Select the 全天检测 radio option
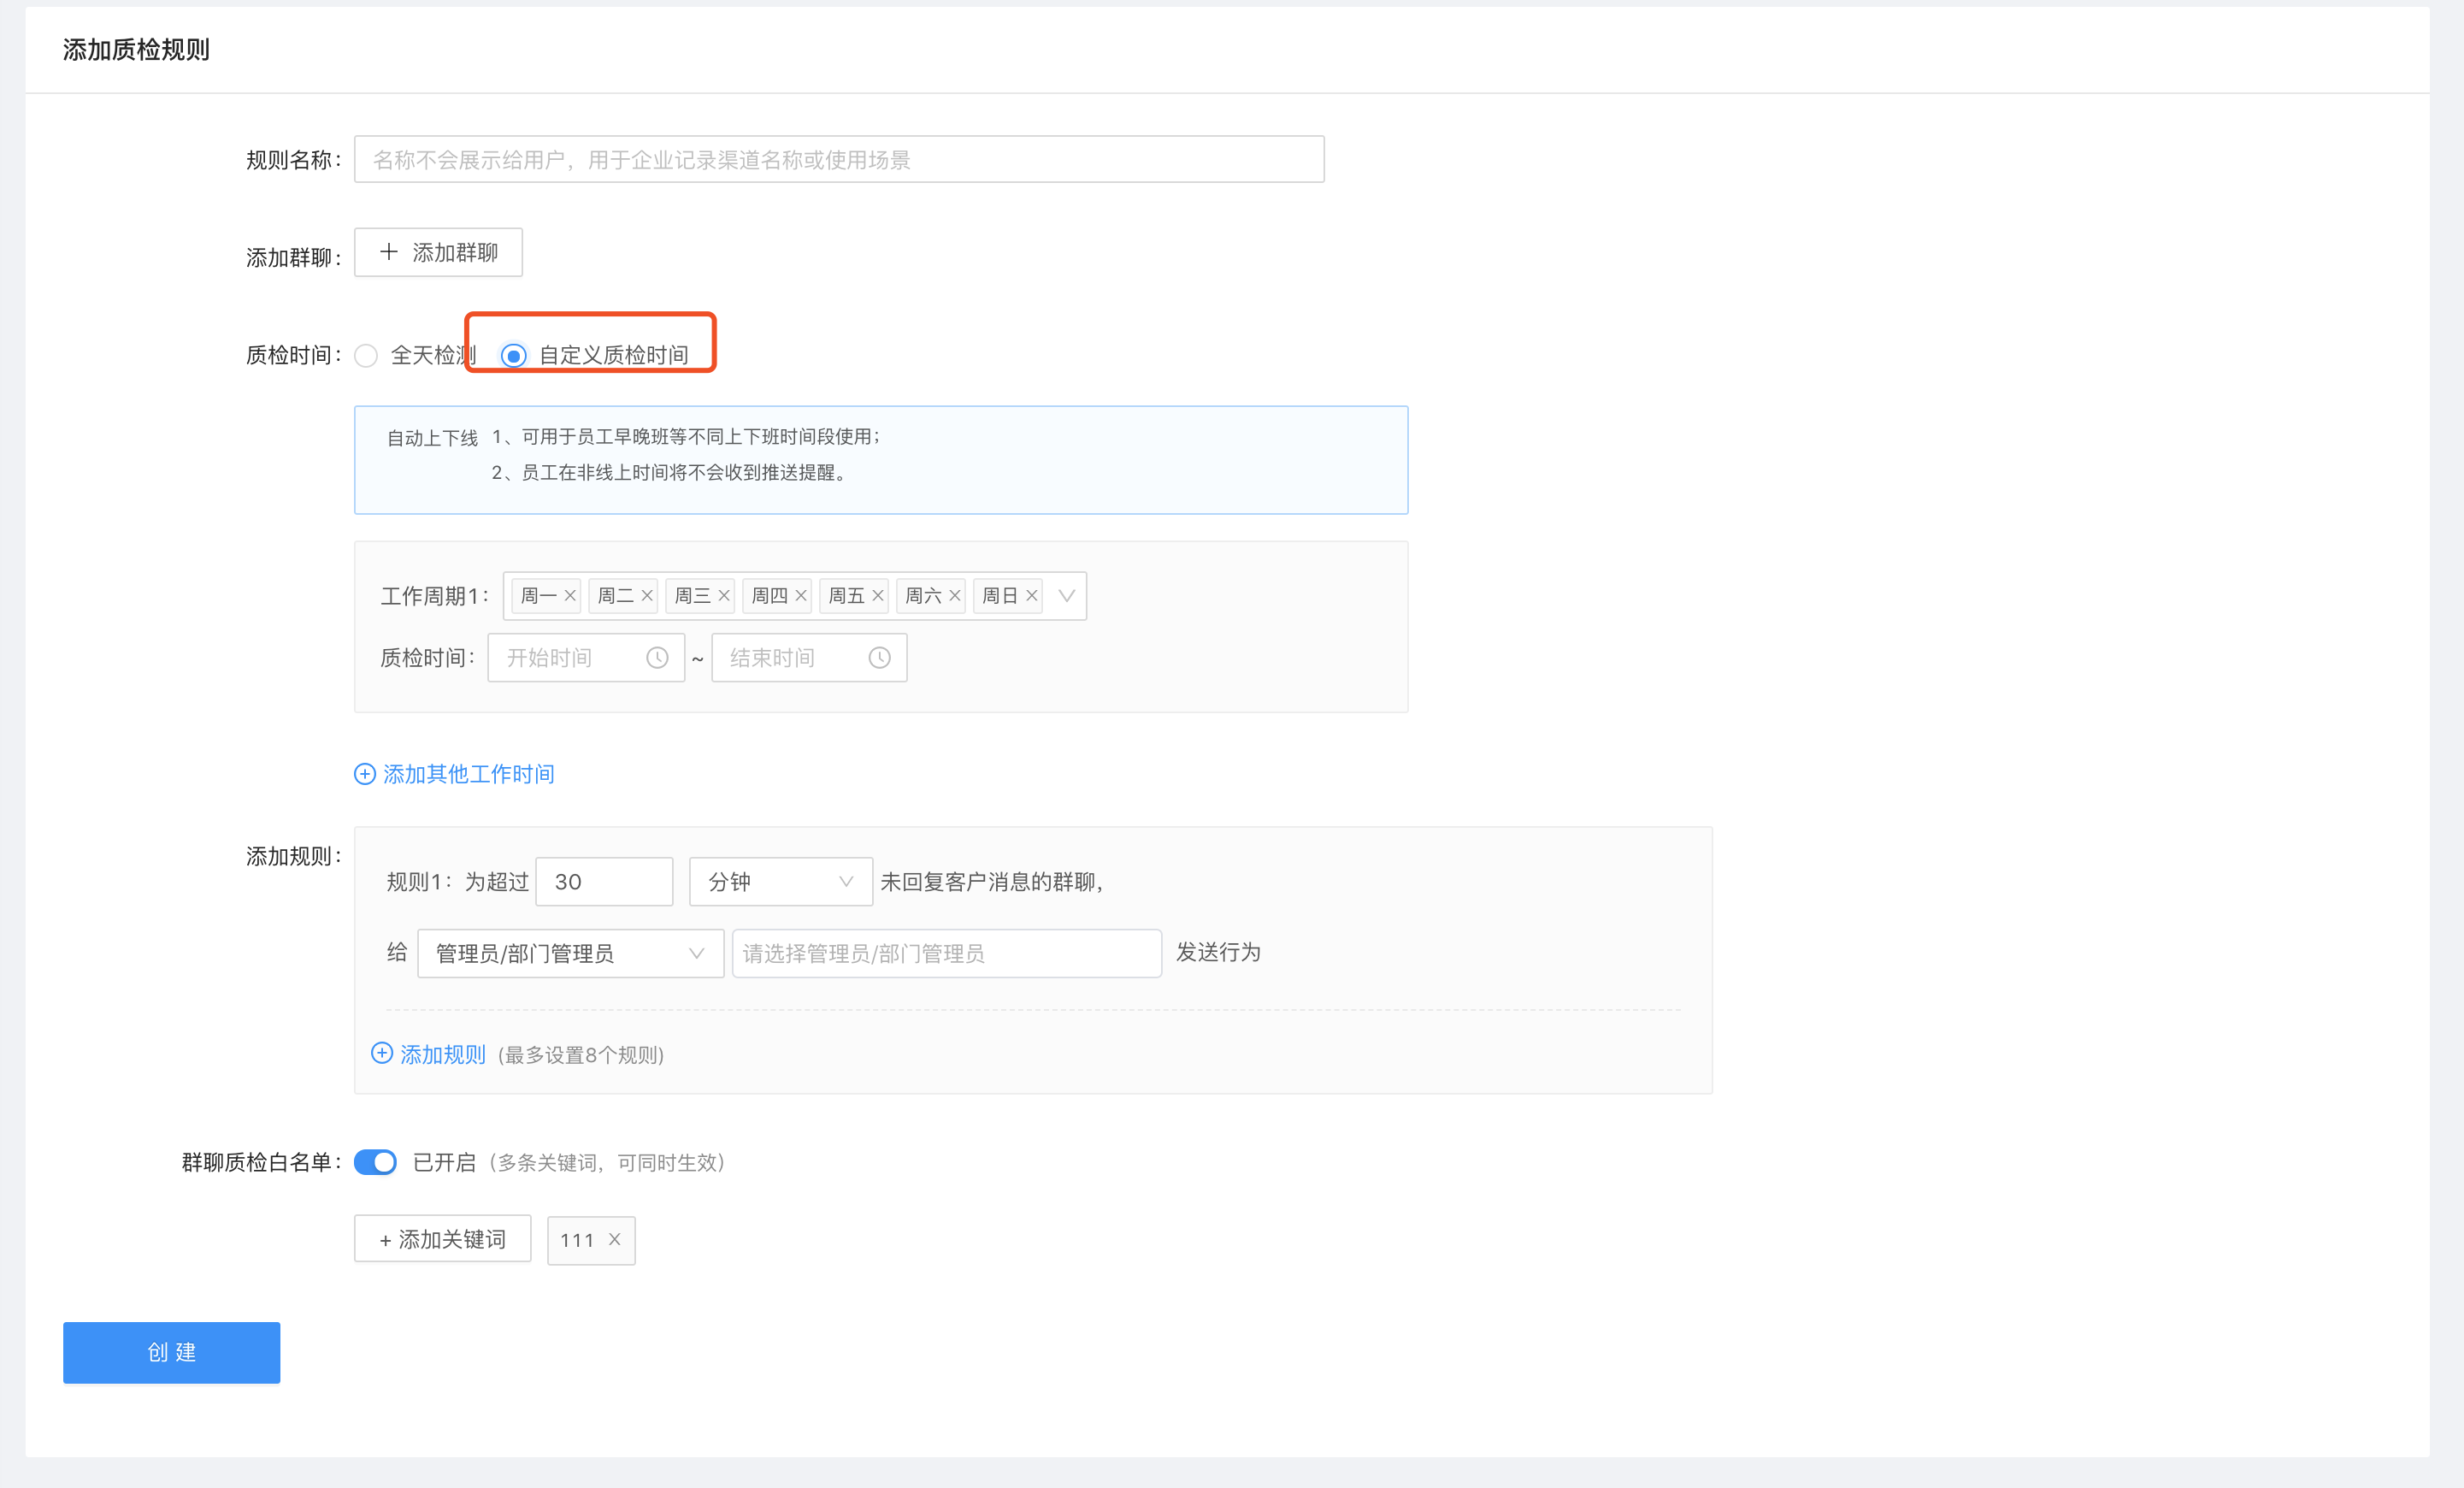This screenshot has height=1488, width=2464. coord(367,356)
